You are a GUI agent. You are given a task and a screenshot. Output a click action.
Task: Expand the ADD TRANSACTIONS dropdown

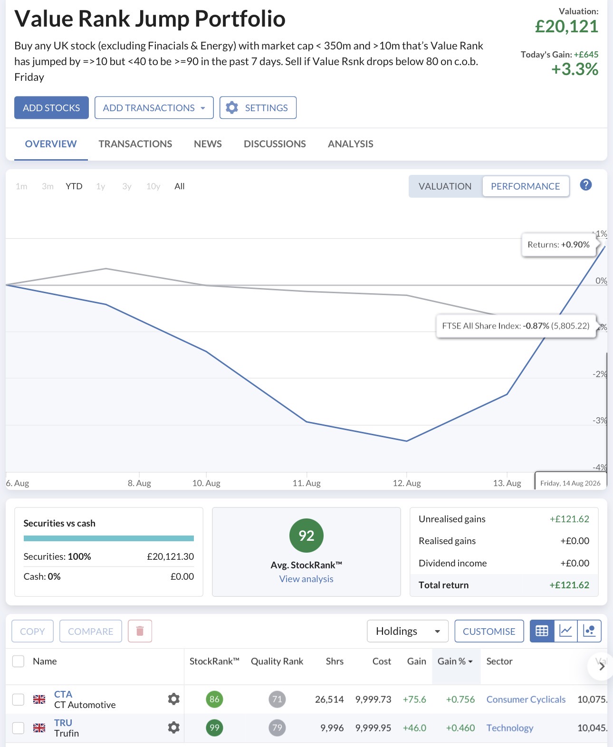[x=154, y=108]
